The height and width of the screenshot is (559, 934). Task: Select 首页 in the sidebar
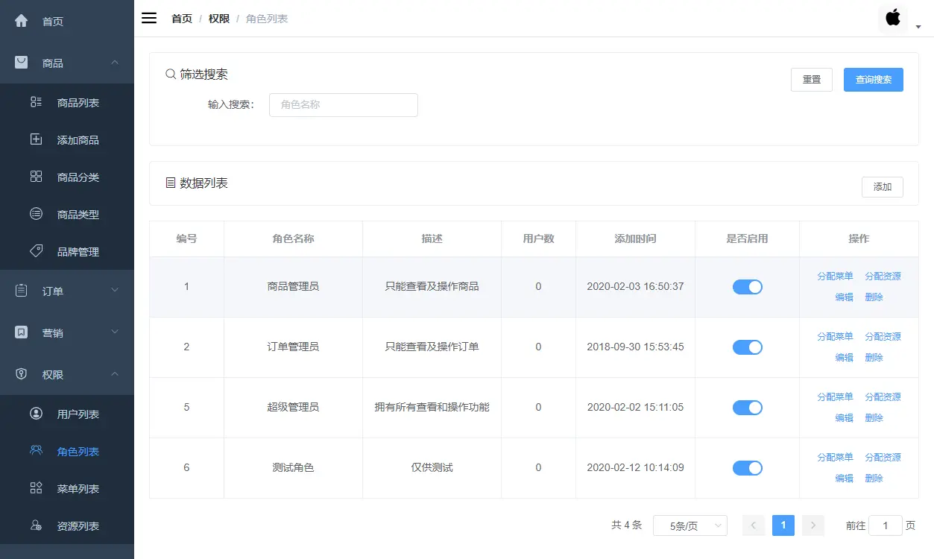(x=67, y=21)
